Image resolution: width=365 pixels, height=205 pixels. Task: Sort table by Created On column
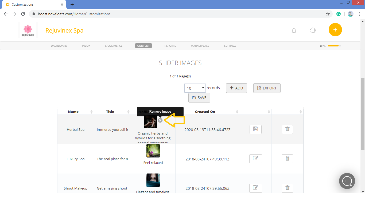pyautogui.click(x=208, y=112)
